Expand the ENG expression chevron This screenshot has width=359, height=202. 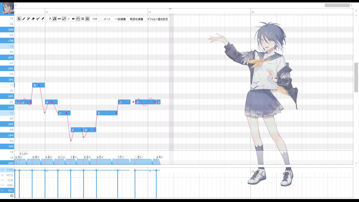2,185
